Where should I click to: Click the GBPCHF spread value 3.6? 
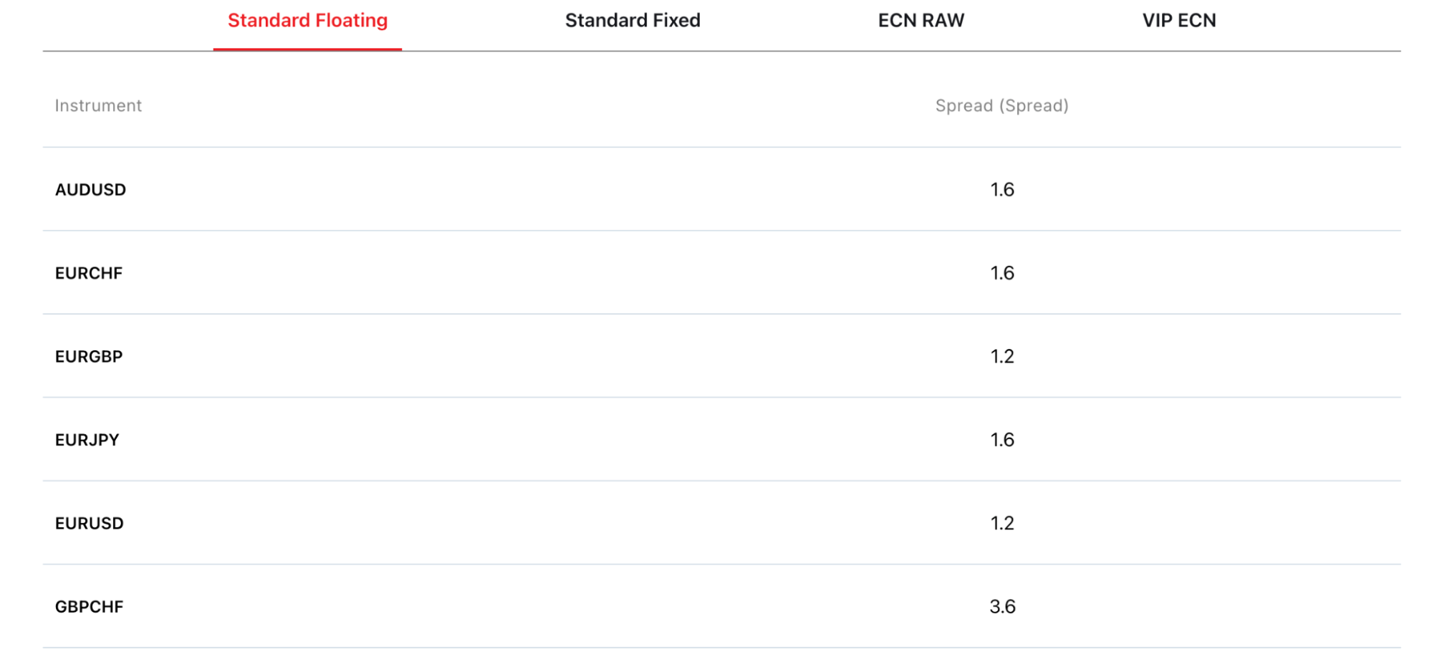[x=1002, y=607]
